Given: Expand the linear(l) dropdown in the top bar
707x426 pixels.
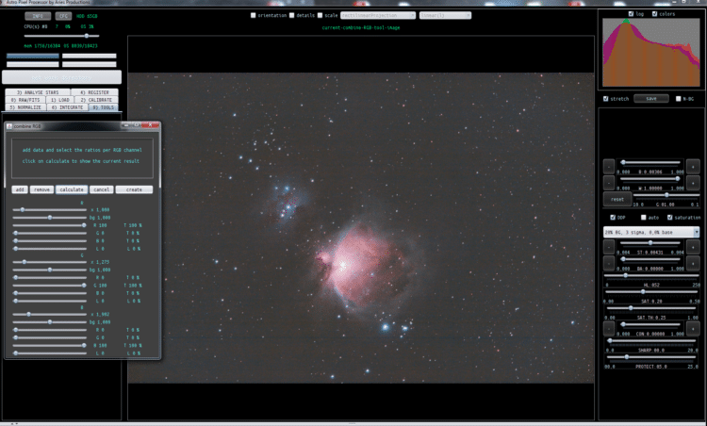Looking at the screenshot, I should coord(445,15).
